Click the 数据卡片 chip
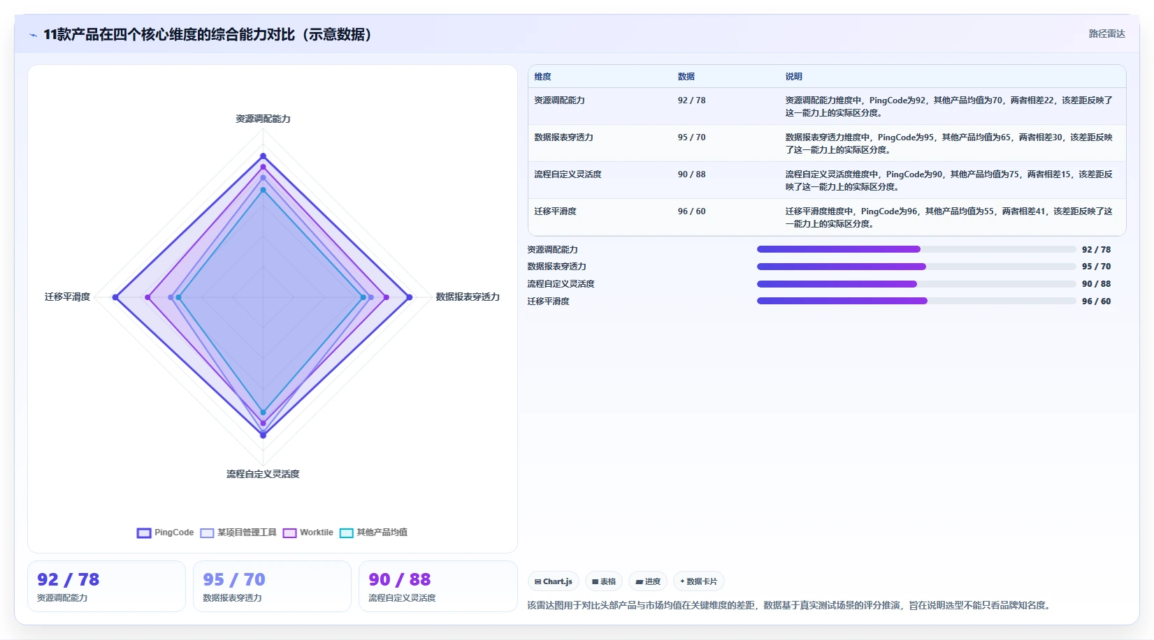The image size is (1154, 640). [699, 581]
